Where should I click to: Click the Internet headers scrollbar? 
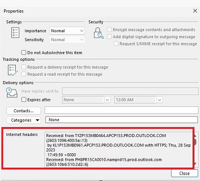(195, 150)
